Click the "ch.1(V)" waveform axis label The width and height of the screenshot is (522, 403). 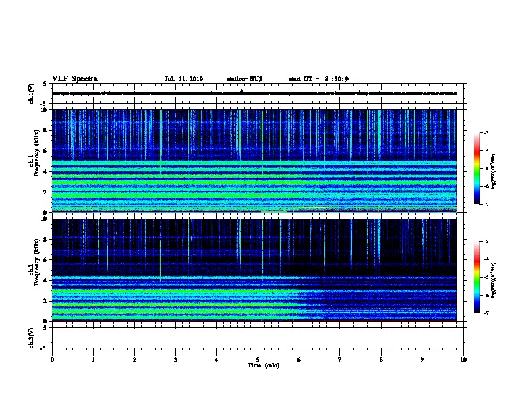[x=32, y=94]
